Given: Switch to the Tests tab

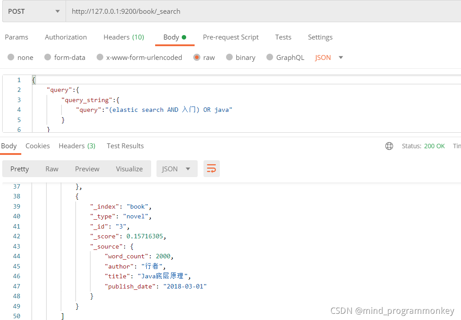Looking at the screenshot, I should 283,37.
